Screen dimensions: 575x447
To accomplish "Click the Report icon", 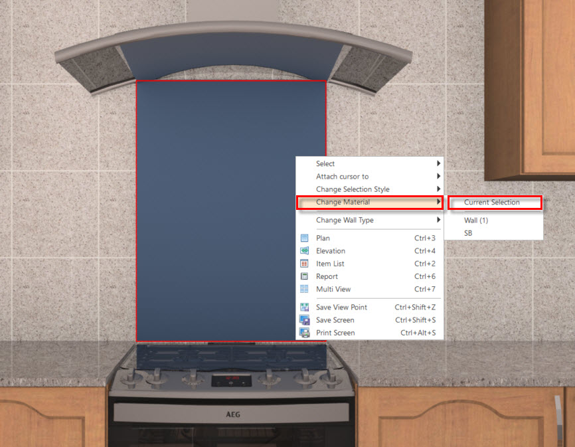I will click(304, 276).
